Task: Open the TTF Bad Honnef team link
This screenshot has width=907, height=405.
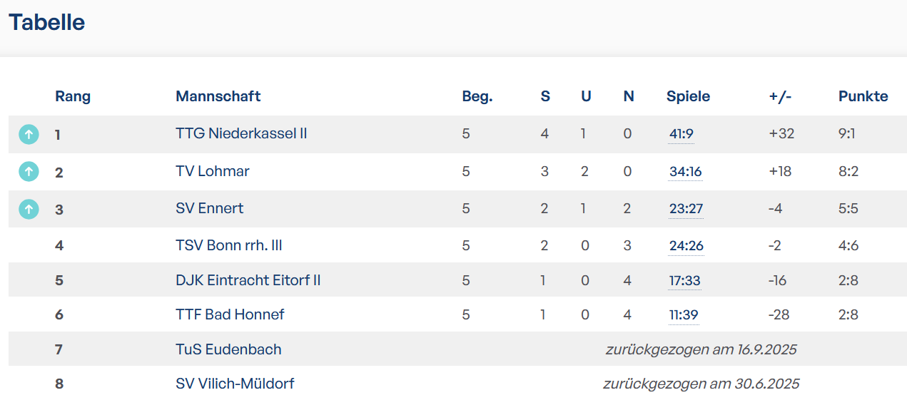Action: click(x=230, y=314)
